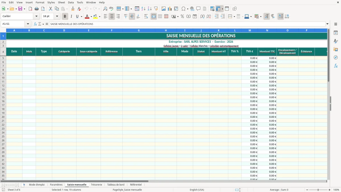This screenshot has height=192, width=341.
Task: Switch to the Tableau de bord tab
Action: pyautogui.click(x=116, y=185)
